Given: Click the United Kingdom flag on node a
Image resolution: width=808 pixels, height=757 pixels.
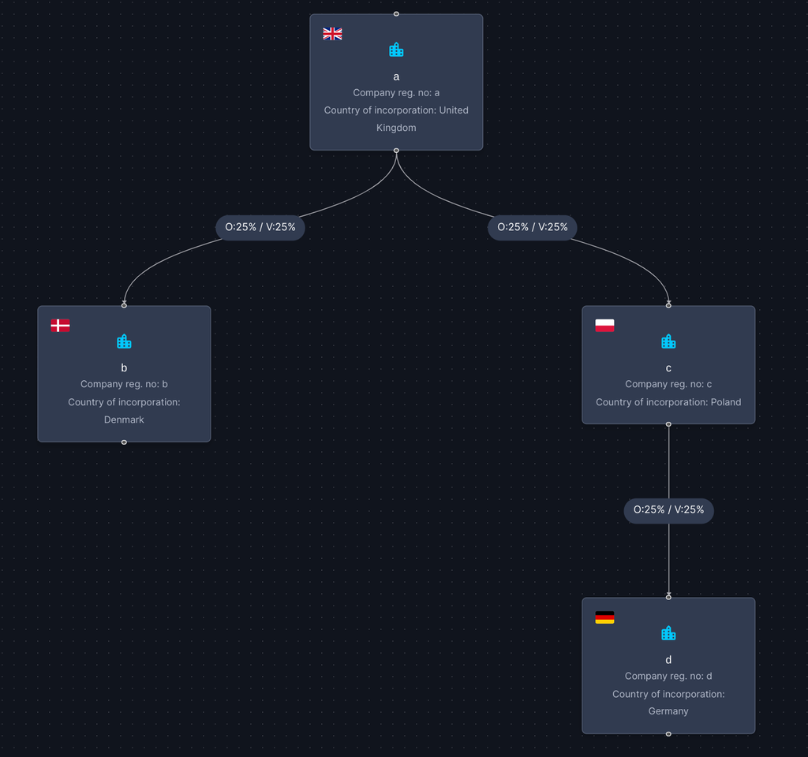Looking at the screenshot, I should coord(332,33).
